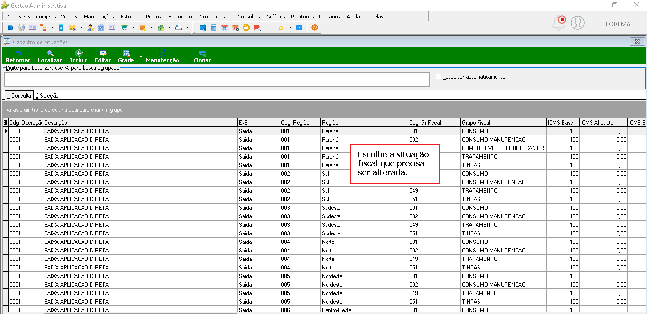
Task: Click the blue building icon in toolbar
Action: (x=10, y=27)
